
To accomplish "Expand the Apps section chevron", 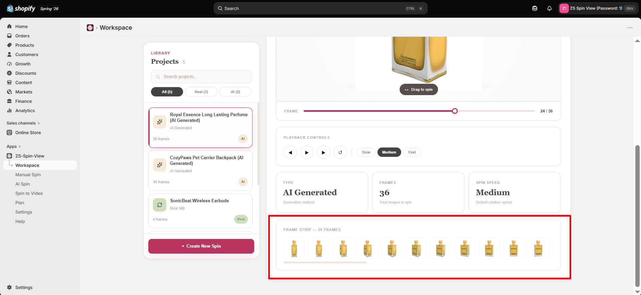I will [20, 146].
